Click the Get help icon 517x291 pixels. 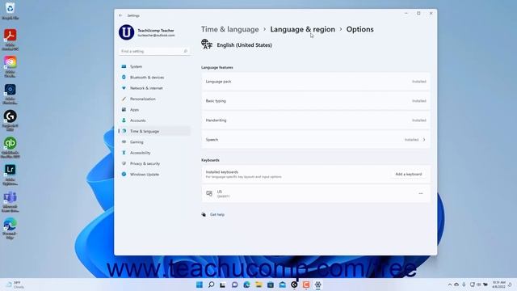coord(204,215)
